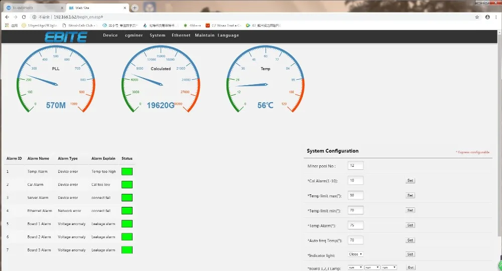The height and width of the screenshot is (271, 502).
Task: Reload the current page
Action: point(24,17)
